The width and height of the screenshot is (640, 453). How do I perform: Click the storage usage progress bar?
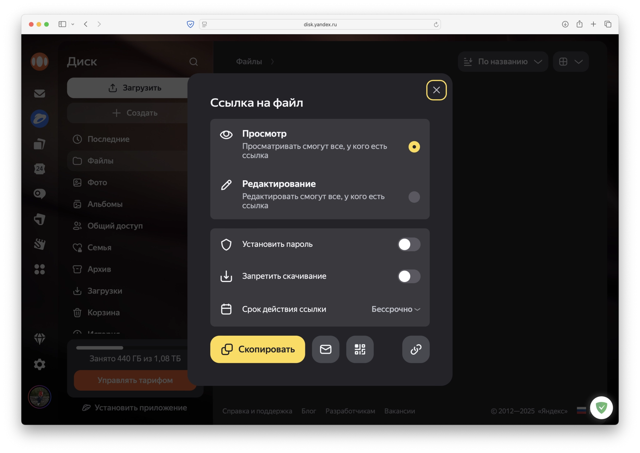(100, 348)
